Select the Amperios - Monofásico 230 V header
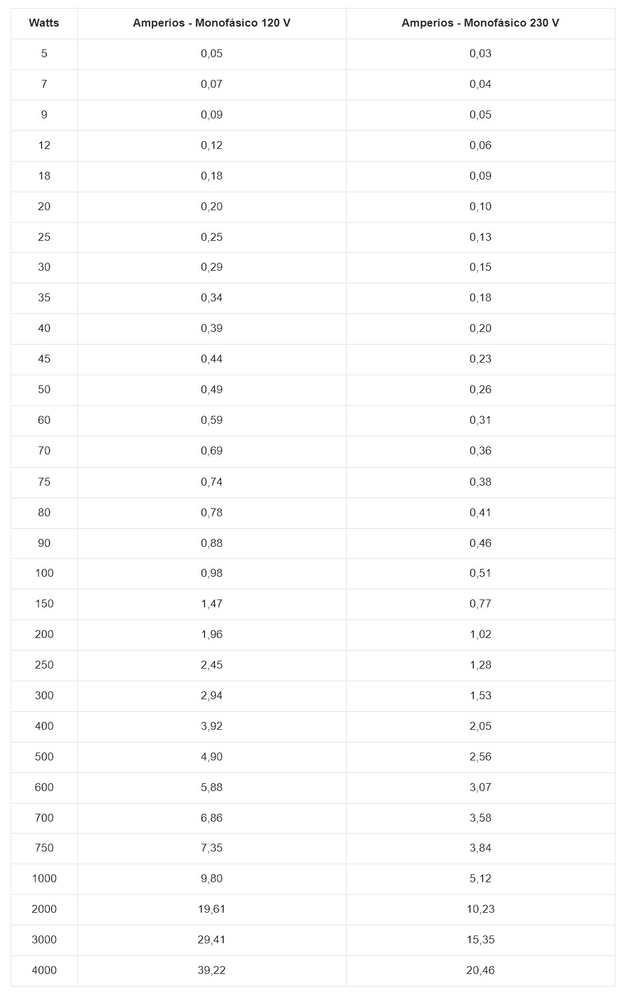The height and width of the screenshot is (994, 626). pos(480,23)
